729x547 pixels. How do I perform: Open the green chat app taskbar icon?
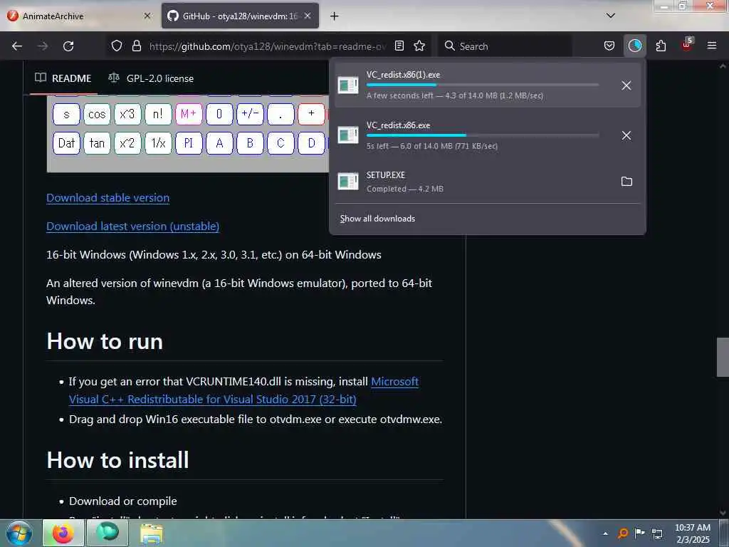click(107, 533)
